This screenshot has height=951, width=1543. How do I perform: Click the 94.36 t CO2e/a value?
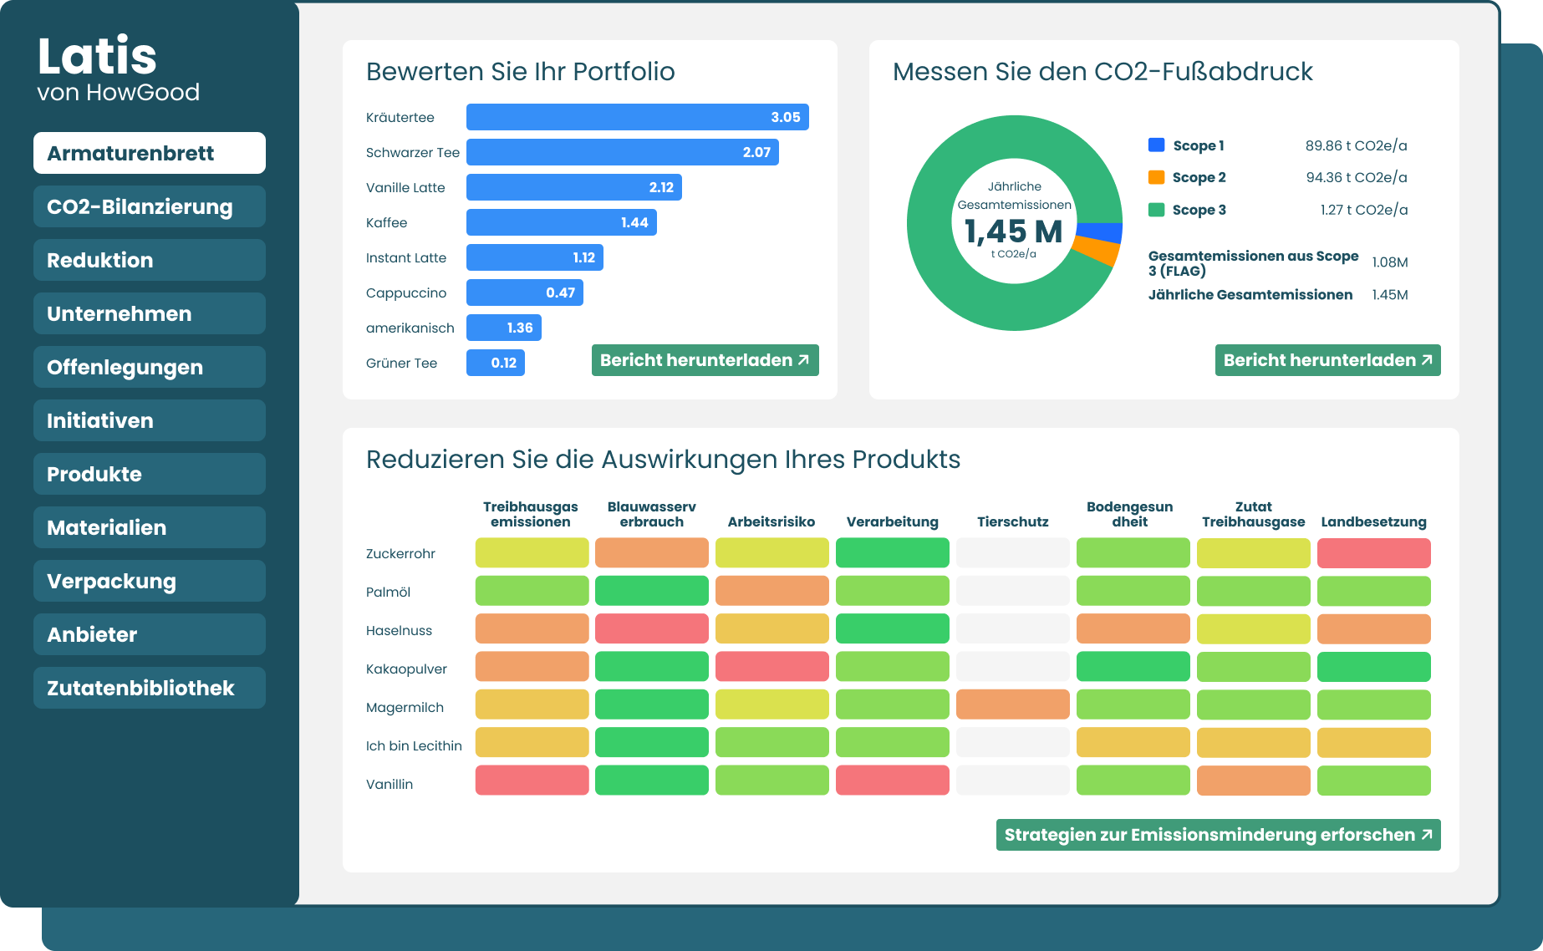click(1357, 177)
